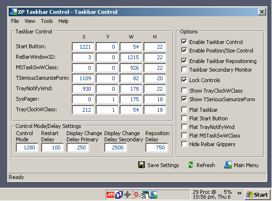
Task: Click SysPager W field 175
Action: click(131, 99)
